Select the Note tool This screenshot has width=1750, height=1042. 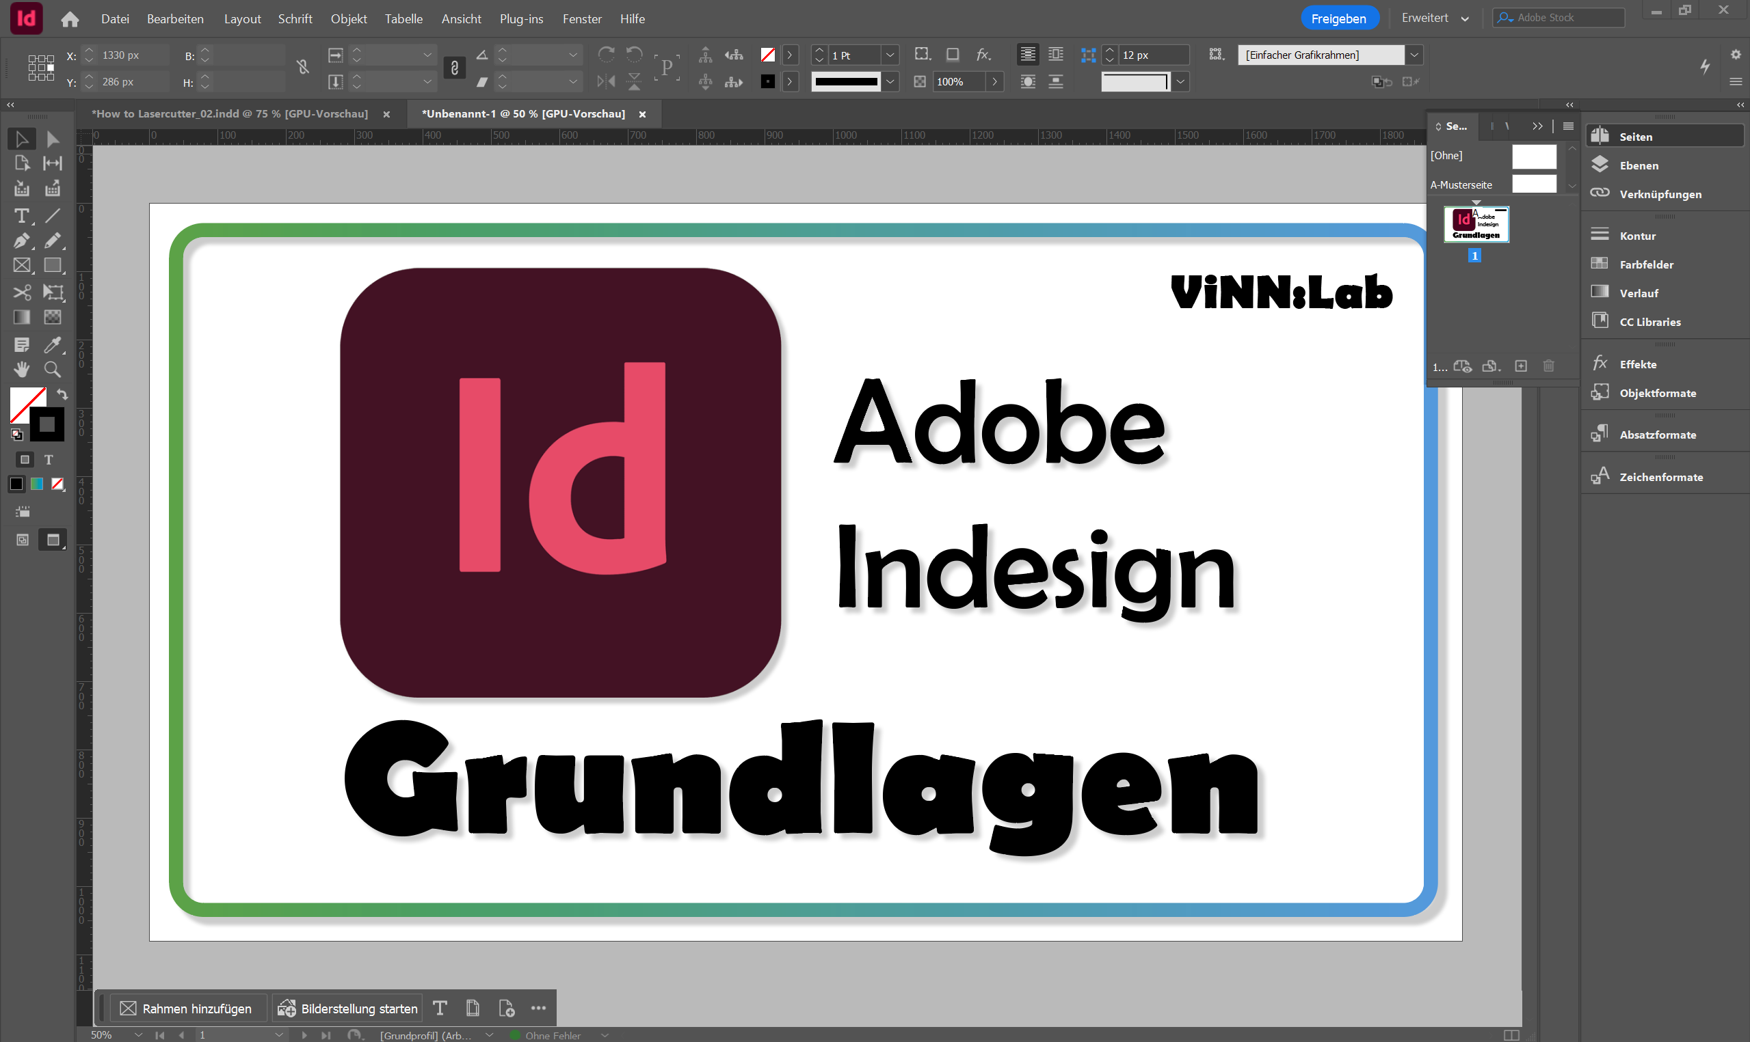tap(22, 344)
